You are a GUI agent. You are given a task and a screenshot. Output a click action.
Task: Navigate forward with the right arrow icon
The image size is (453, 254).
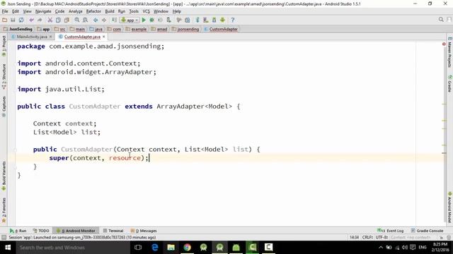pyautogui.click(x=104, y=20)
